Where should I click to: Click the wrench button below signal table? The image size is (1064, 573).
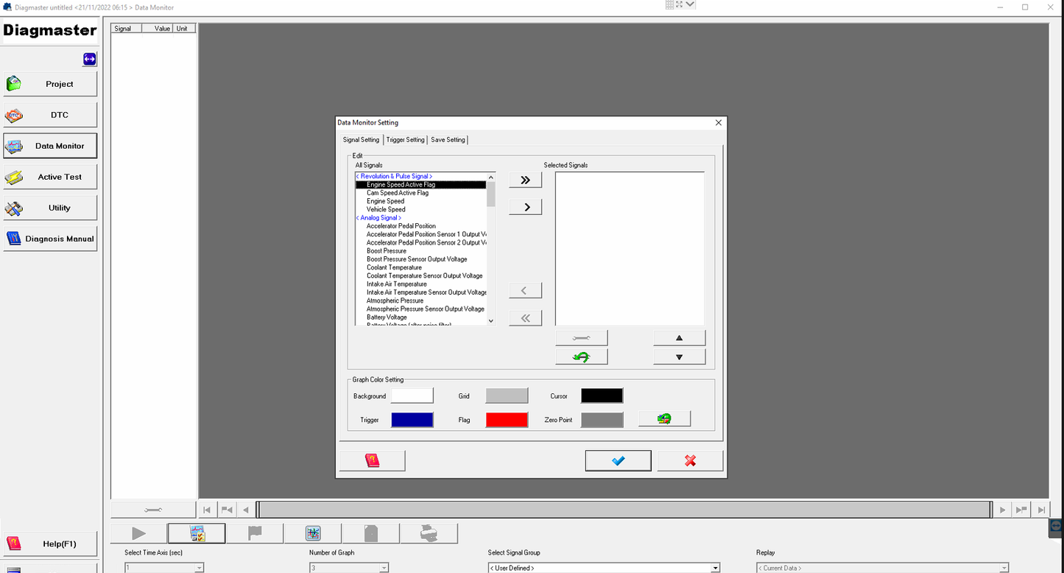pos(153,510)
